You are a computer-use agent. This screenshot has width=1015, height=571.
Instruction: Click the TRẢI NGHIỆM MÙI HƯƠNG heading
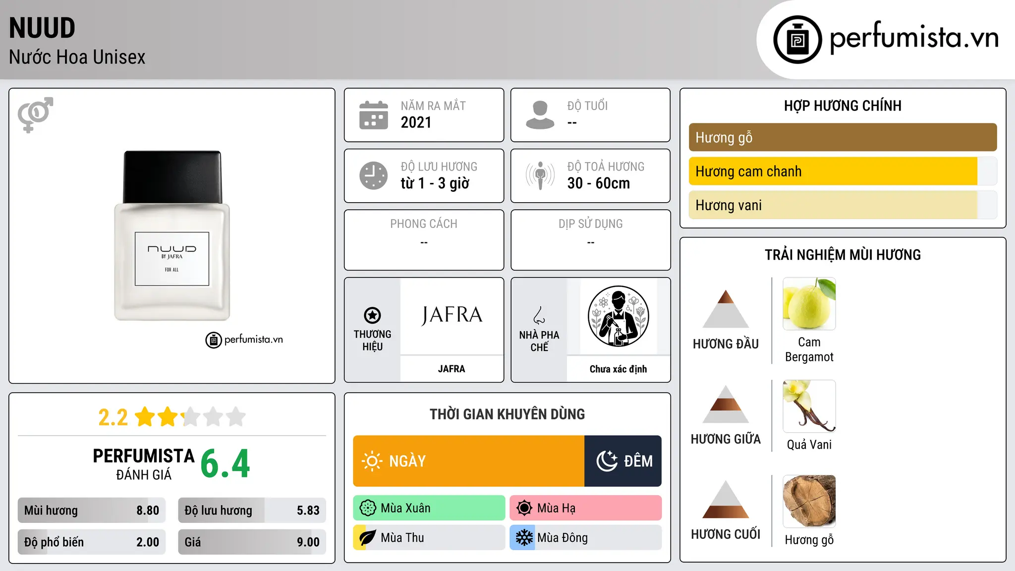[843, 255]
